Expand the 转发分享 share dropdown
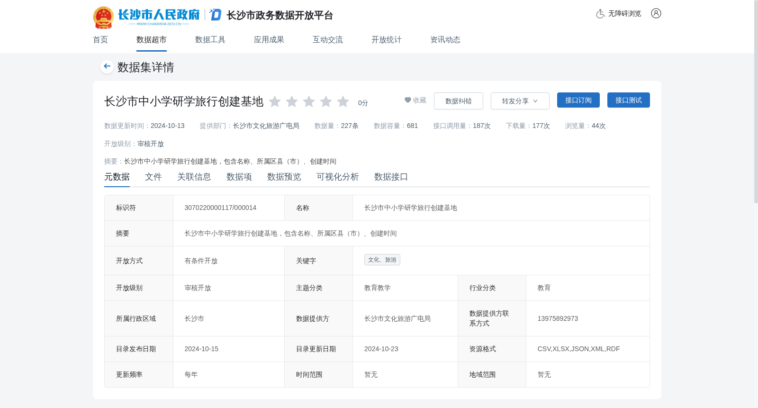 520,101
